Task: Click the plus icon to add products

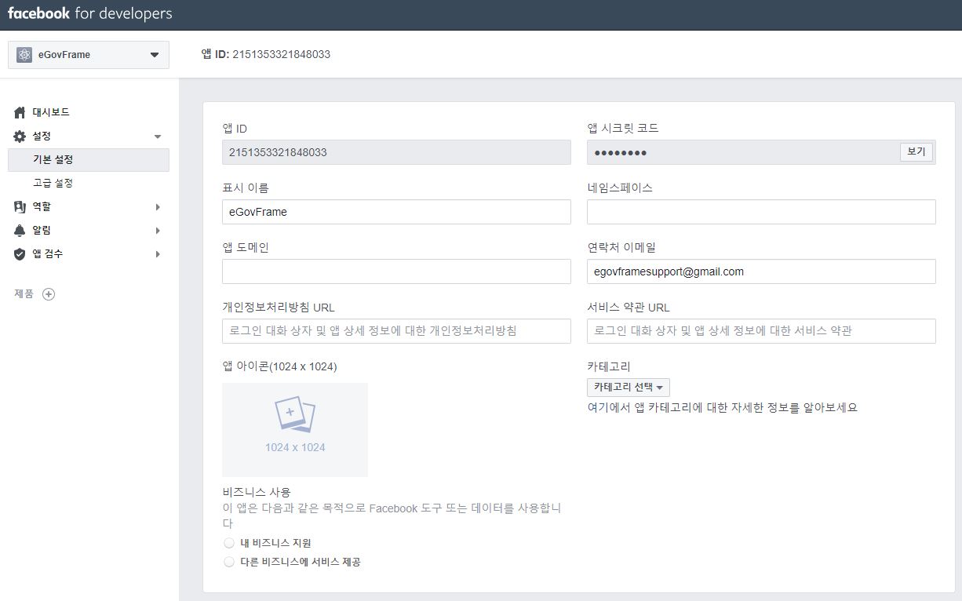Action: [49, 294]
